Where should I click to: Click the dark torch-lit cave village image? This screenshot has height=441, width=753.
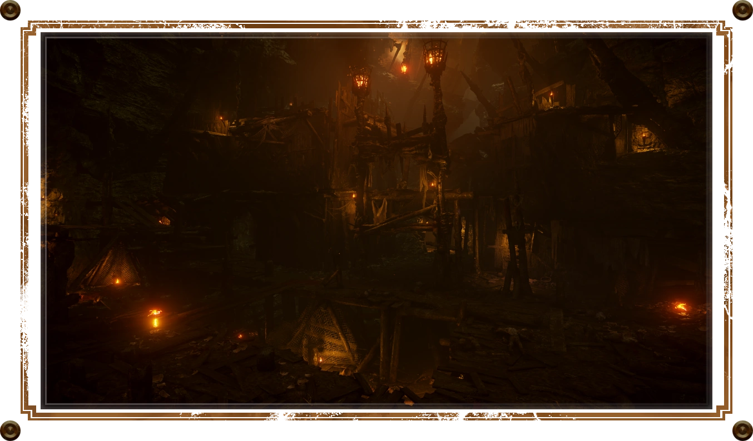(376, 220)
